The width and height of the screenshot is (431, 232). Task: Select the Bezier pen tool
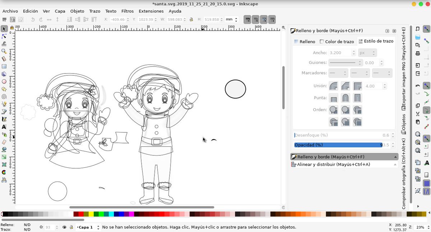pos(4,112)
